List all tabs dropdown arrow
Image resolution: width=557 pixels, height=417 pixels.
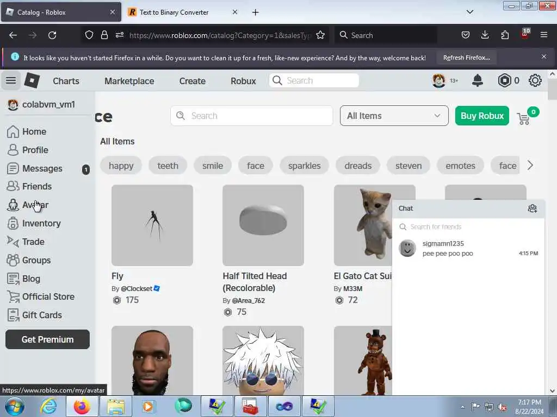(469, 12)
